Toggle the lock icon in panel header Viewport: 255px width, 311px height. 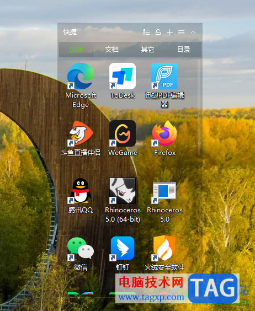158,32
